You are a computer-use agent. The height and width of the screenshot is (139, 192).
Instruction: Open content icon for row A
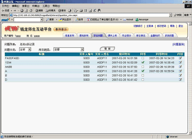click(x=180, y=71)
